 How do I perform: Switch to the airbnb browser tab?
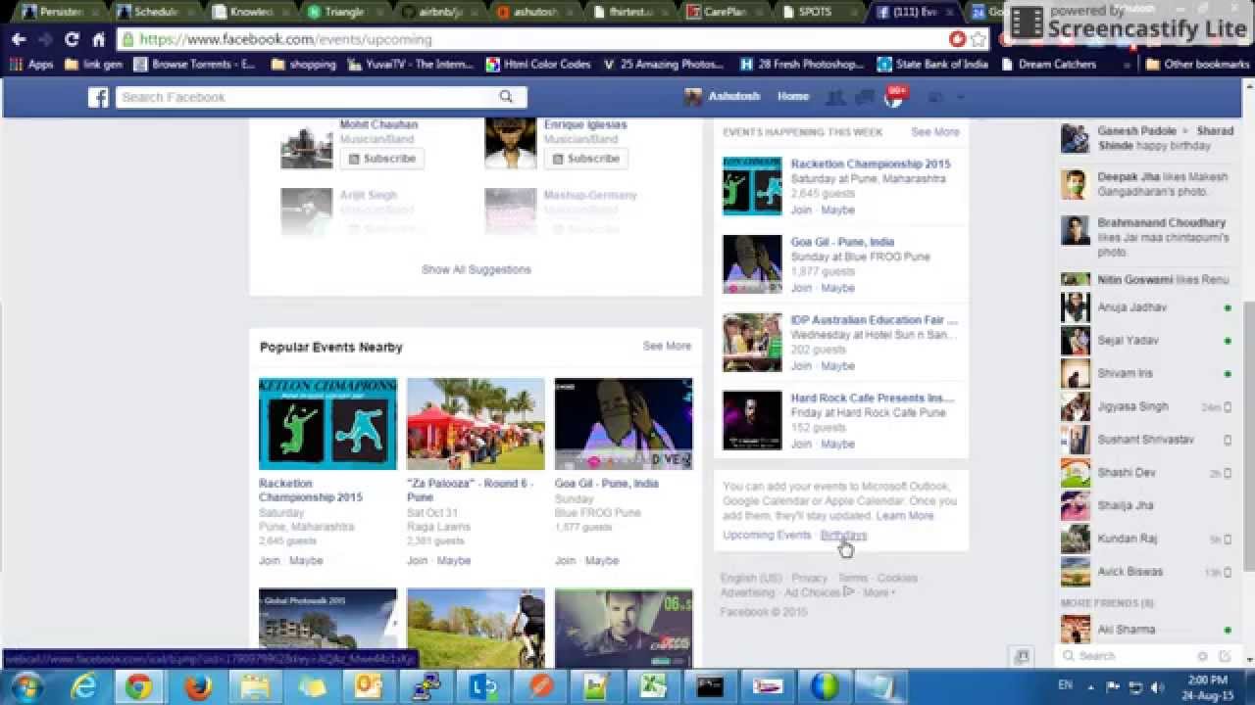tap(432, 12)
